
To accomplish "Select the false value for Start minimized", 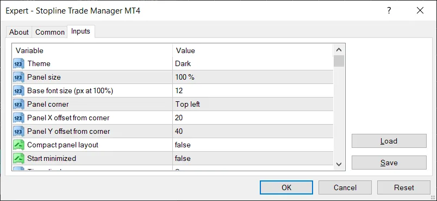I will click(253, 158).
